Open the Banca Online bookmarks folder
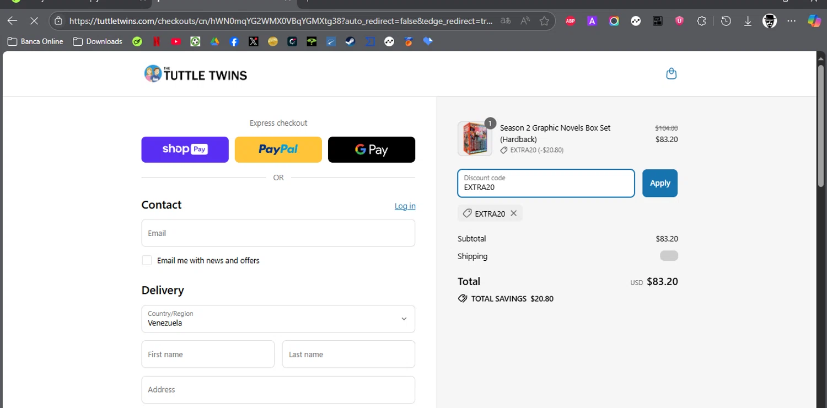Screen dimensions: 827x408 [x=35, y=41]
